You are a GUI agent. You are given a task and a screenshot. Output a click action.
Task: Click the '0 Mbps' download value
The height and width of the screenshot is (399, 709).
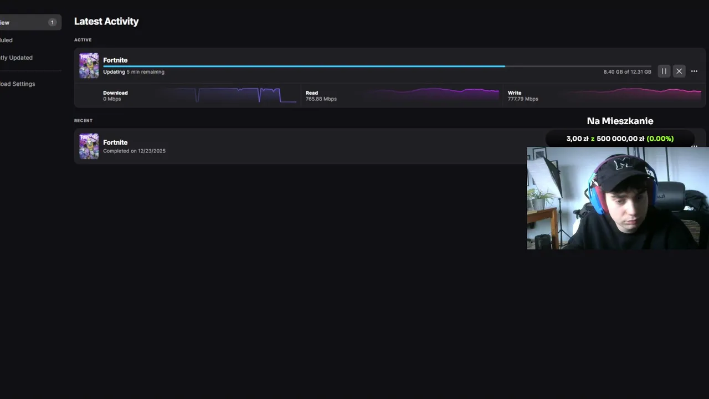(112, 99)
